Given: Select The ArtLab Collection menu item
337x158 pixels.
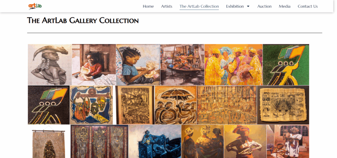Looking at the screenshot, I should click(199, 6).
